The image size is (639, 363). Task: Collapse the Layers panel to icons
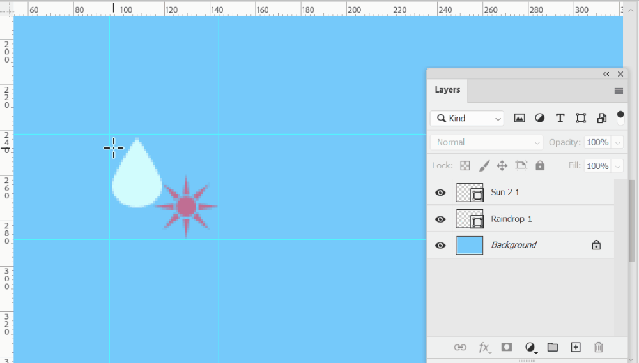(x=606, y=74)
